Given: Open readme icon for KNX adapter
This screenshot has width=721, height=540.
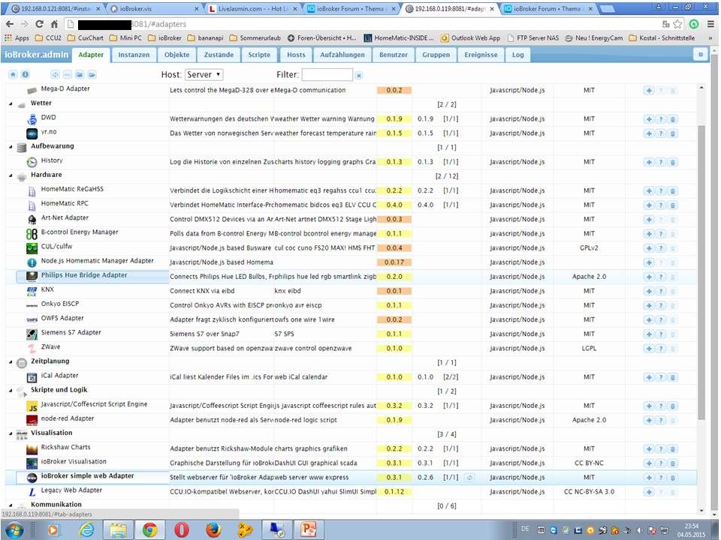Looking at the screenshot, I should 661,291.
